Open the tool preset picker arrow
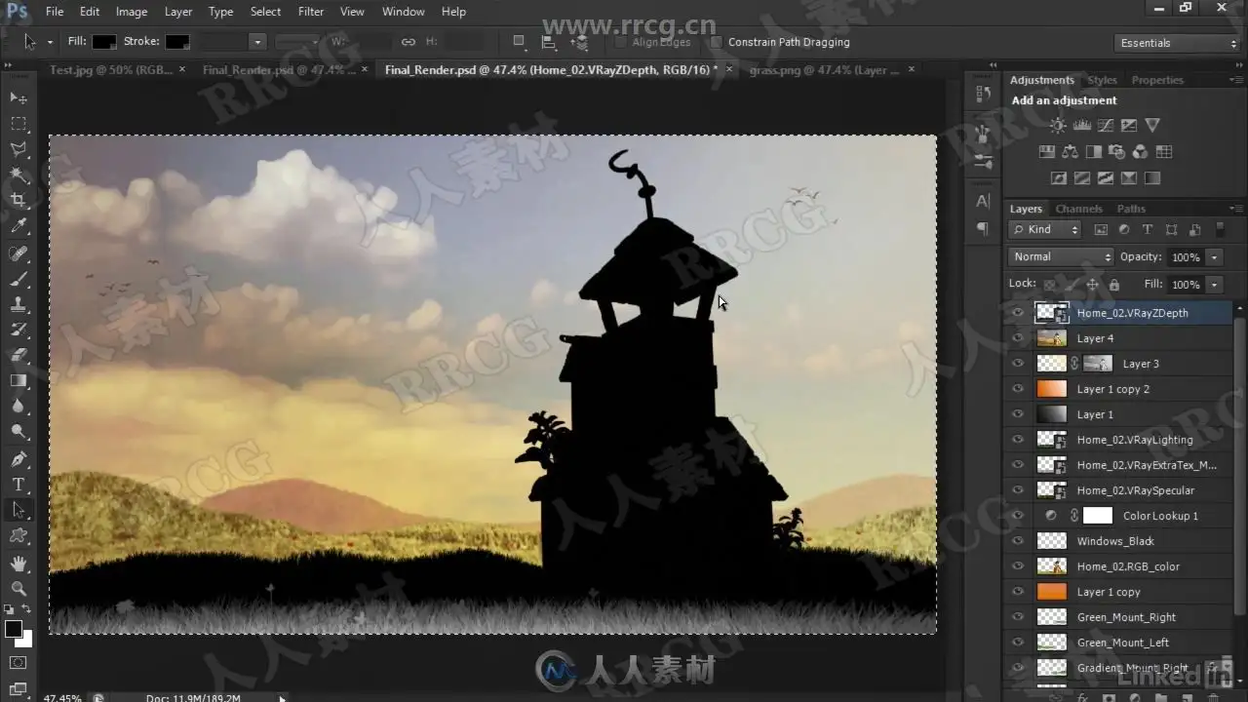The width and height of the screenshot is (1248, 702). click(x=50, y=42)
